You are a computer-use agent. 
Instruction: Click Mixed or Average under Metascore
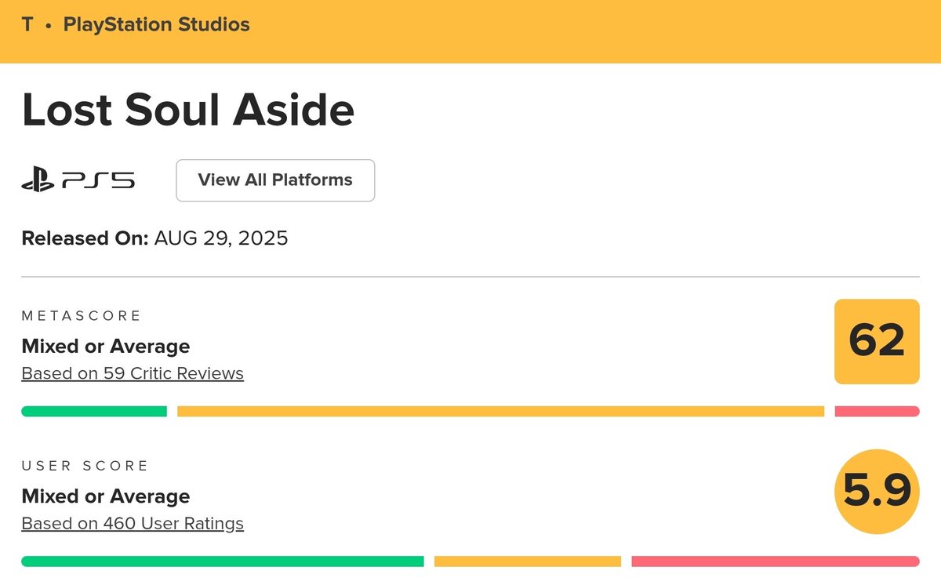[106, 346]
